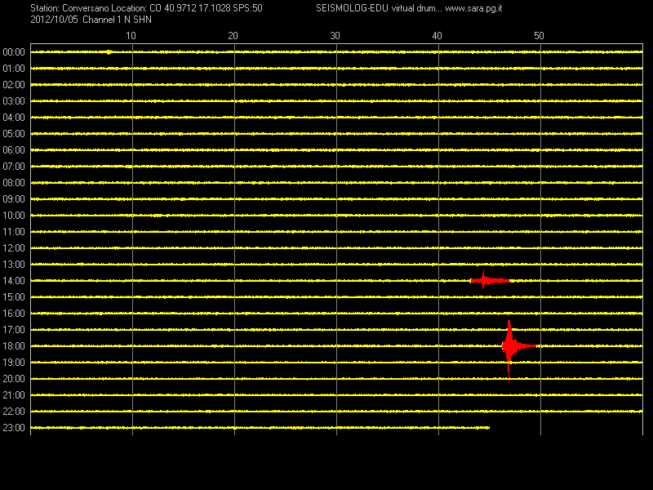The image size is (653, 490).
Task: Click the 23:00 hour label
Action: (x=14, y=428)
